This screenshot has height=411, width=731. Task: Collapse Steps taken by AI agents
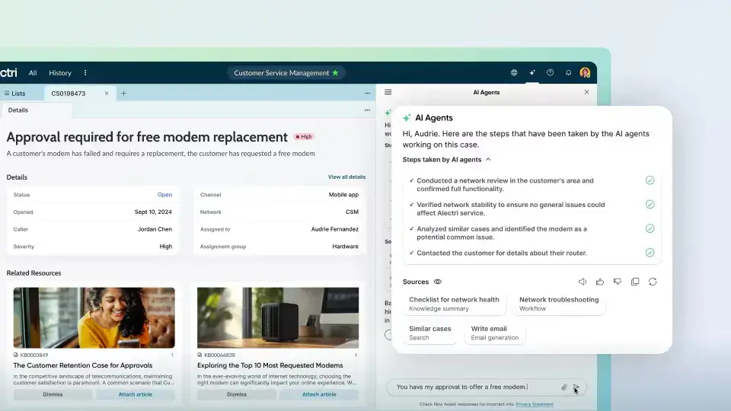tap(488, 160)
